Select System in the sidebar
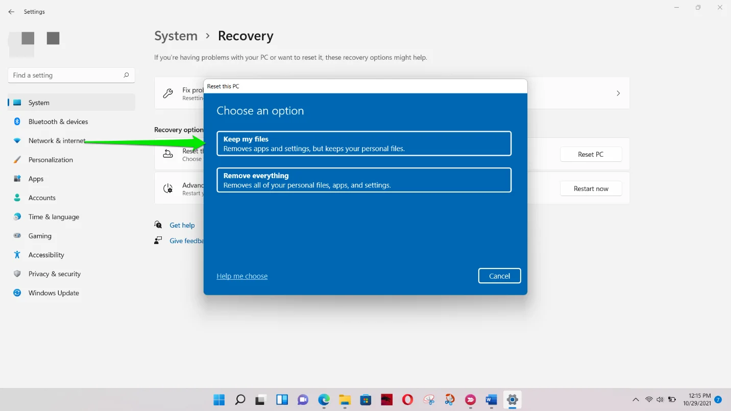 click(x=71, y=103)
